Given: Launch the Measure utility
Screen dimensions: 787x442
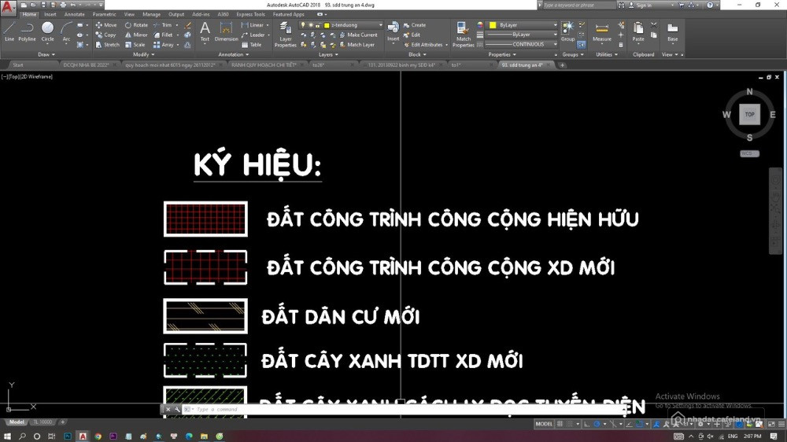Looking at the screenshot, I should point(601,31).
